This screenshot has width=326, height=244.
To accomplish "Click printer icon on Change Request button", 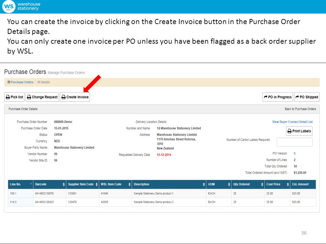I will [x=29, y=97].
